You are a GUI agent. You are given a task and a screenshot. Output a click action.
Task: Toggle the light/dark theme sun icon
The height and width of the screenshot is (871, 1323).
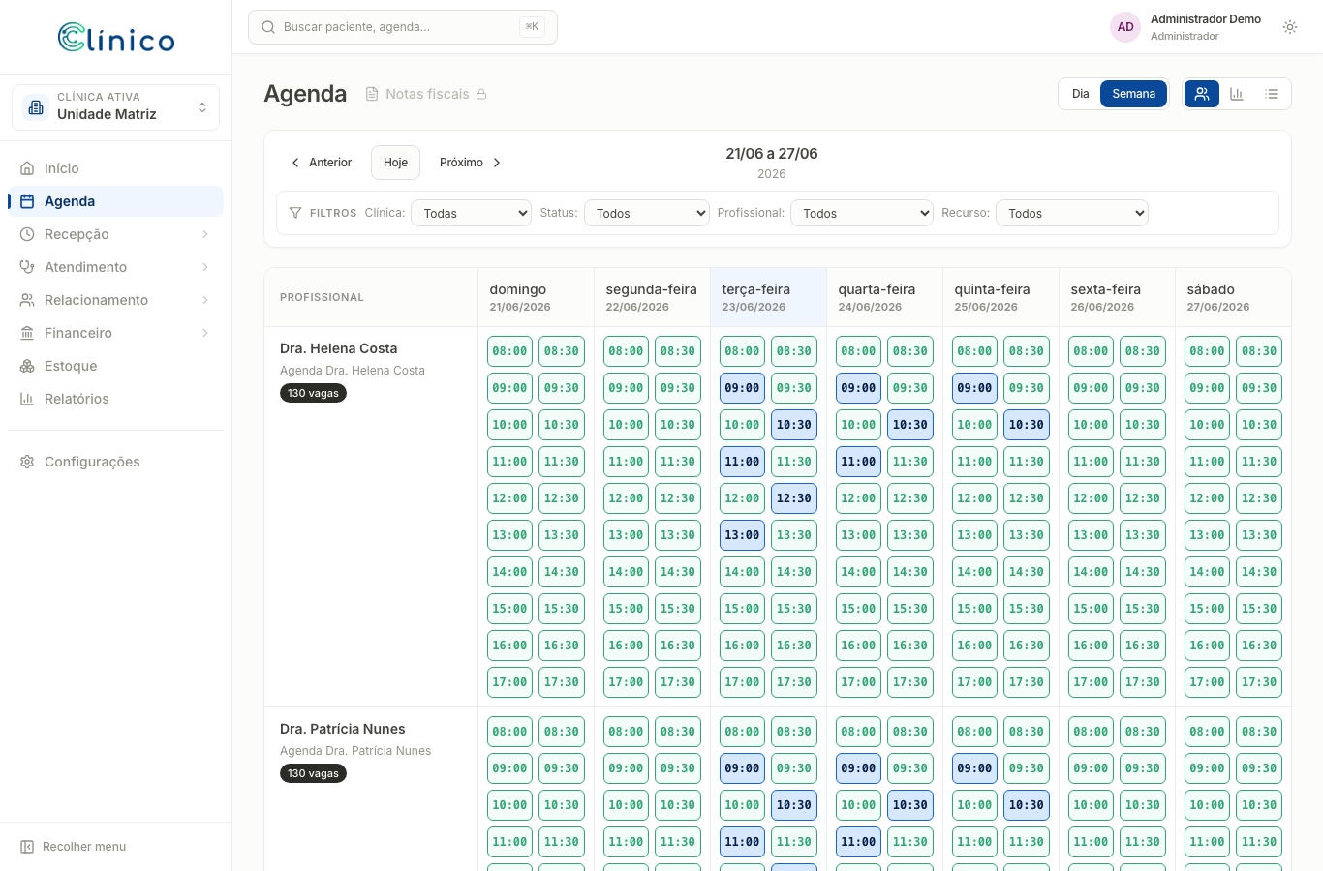click(1290, 27)
